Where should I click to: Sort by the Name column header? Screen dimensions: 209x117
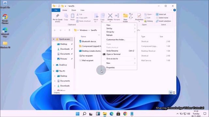coord(83,36)
